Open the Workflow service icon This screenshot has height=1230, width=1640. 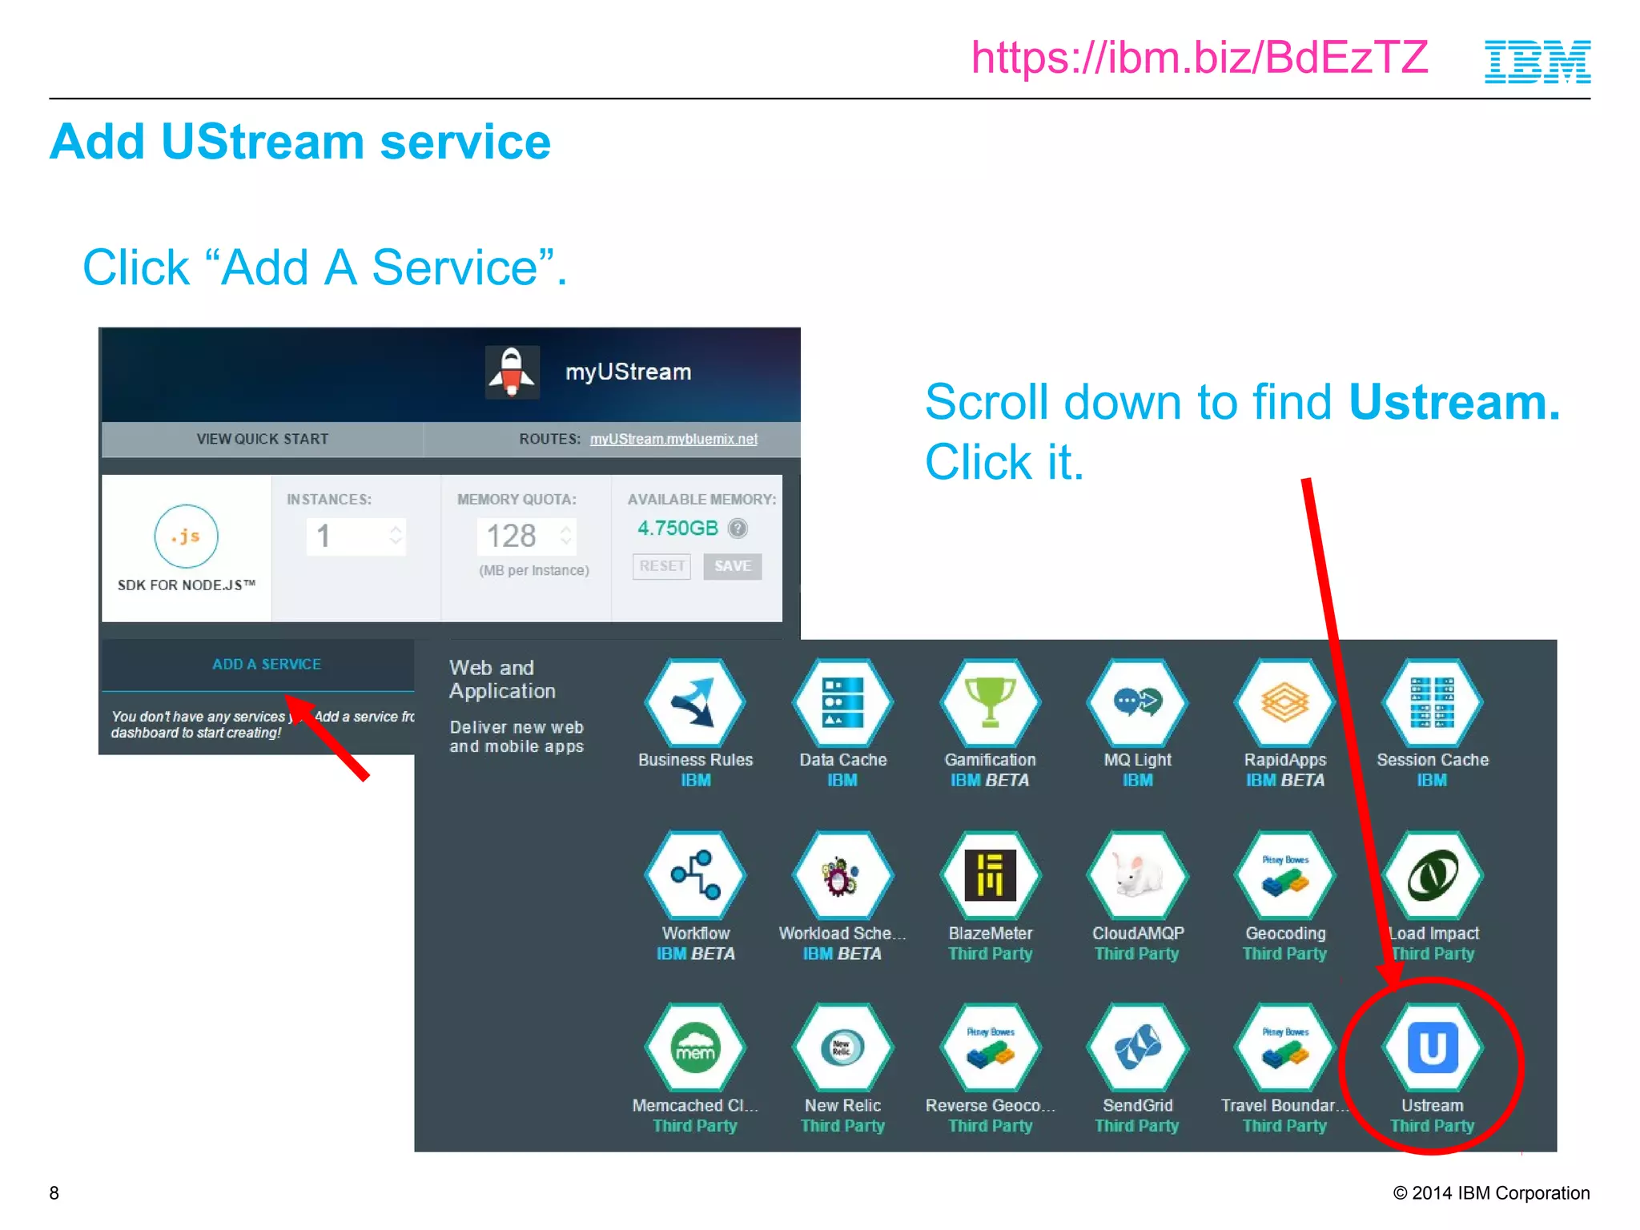pos(695,875)
